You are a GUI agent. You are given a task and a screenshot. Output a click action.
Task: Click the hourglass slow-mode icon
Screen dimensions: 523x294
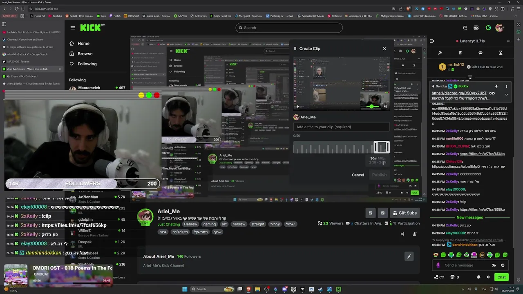[x=501, y=53]
